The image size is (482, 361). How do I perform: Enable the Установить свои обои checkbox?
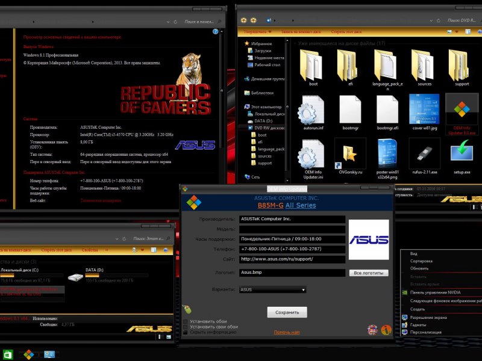tap(185, 327)
